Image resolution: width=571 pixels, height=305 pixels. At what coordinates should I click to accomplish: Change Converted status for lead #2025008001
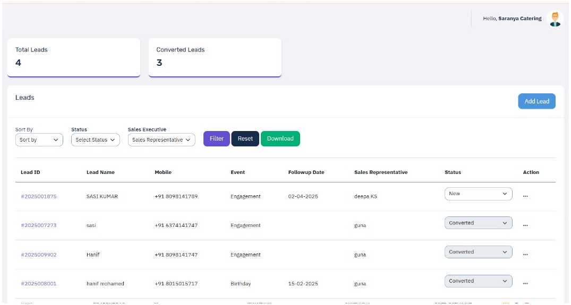click(478, 281)
